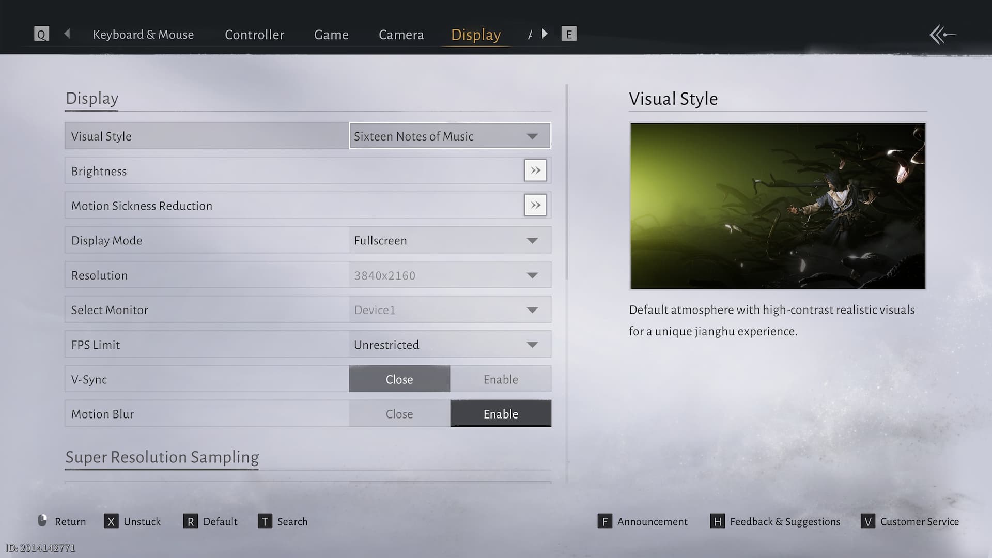Screen dimensions: 992x558
Task: Open Feedback & Suggestions
Action: [776, 521]
